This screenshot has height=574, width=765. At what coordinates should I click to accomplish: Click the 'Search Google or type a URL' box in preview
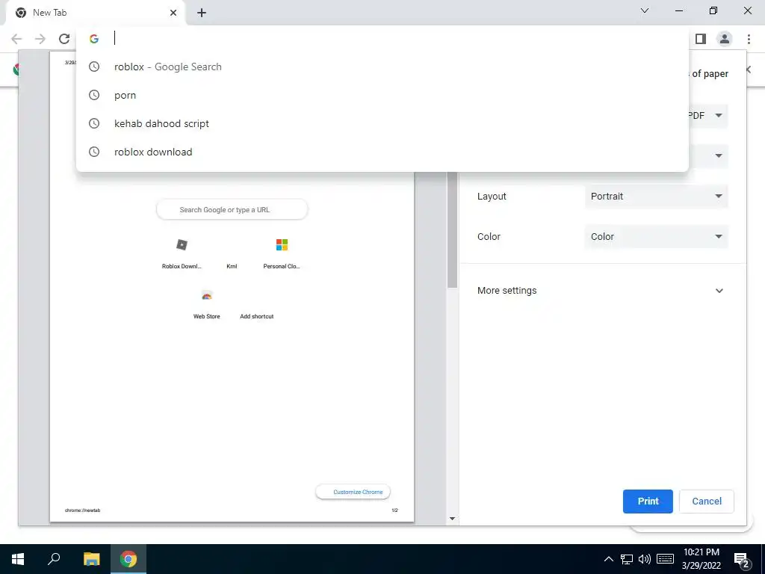[232, 210]
